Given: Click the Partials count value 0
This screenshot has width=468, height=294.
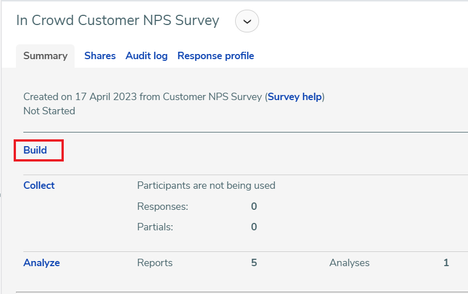Looking at the screenshot, I should tap(254, 227).
